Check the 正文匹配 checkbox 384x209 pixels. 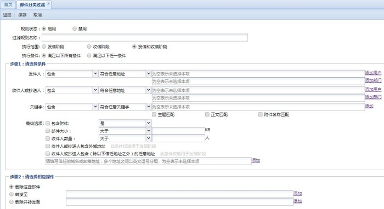coord(207,114)
